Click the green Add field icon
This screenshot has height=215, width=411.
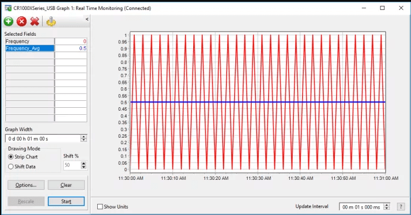pyautogui.click(x=8, y=22)
